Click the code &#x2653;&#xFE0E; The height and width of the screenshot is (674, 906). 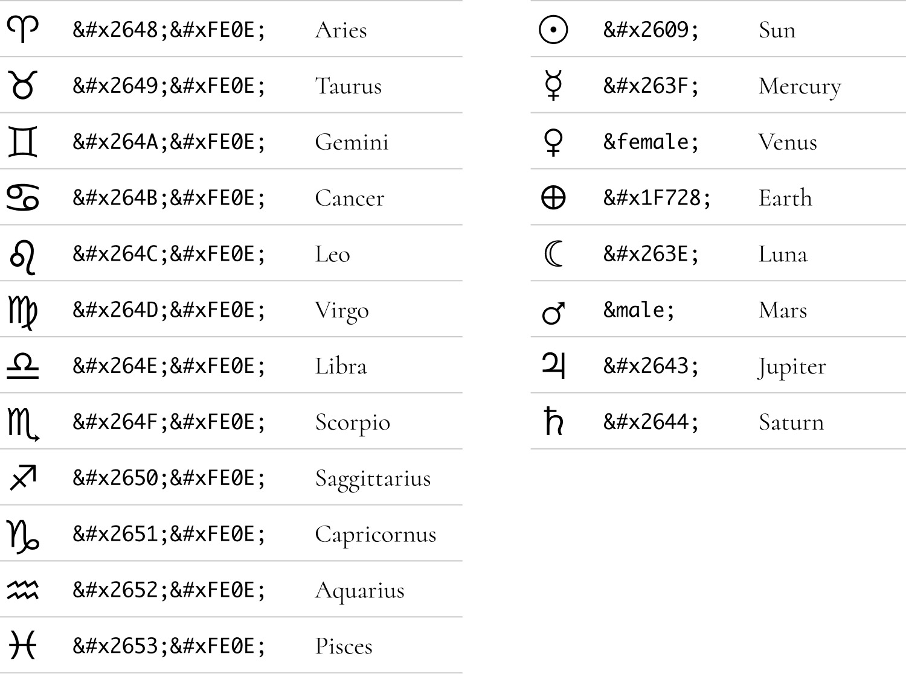click(x=169, y=647)
